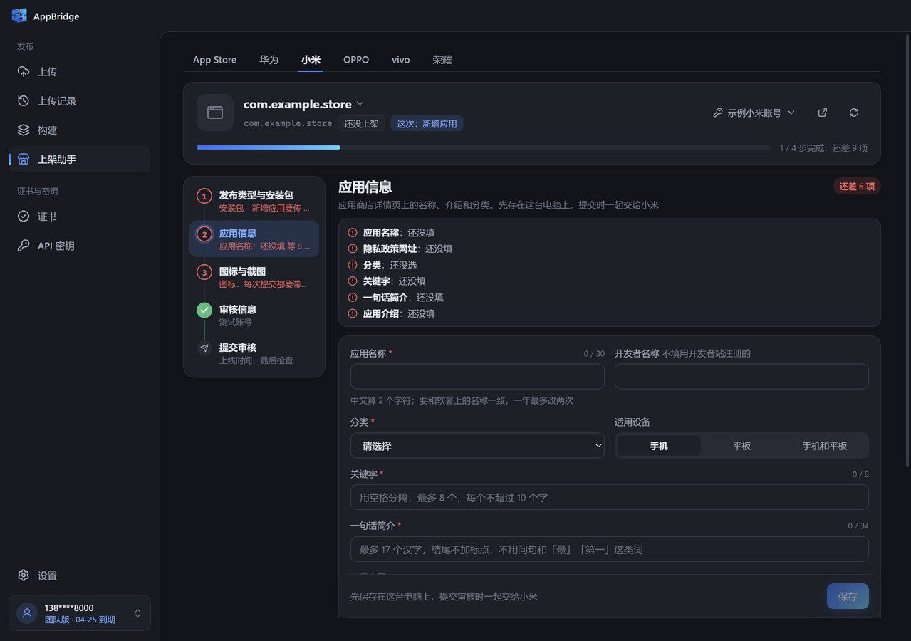Switch to 华为 tab
Viewport: 911px width, 641px height.
pyautogui.click(x=269, y=60)
